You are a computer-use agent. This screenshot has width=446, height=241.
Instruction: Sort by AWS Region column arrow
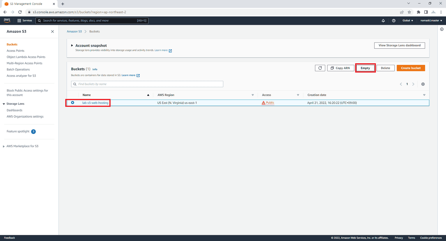253,95
